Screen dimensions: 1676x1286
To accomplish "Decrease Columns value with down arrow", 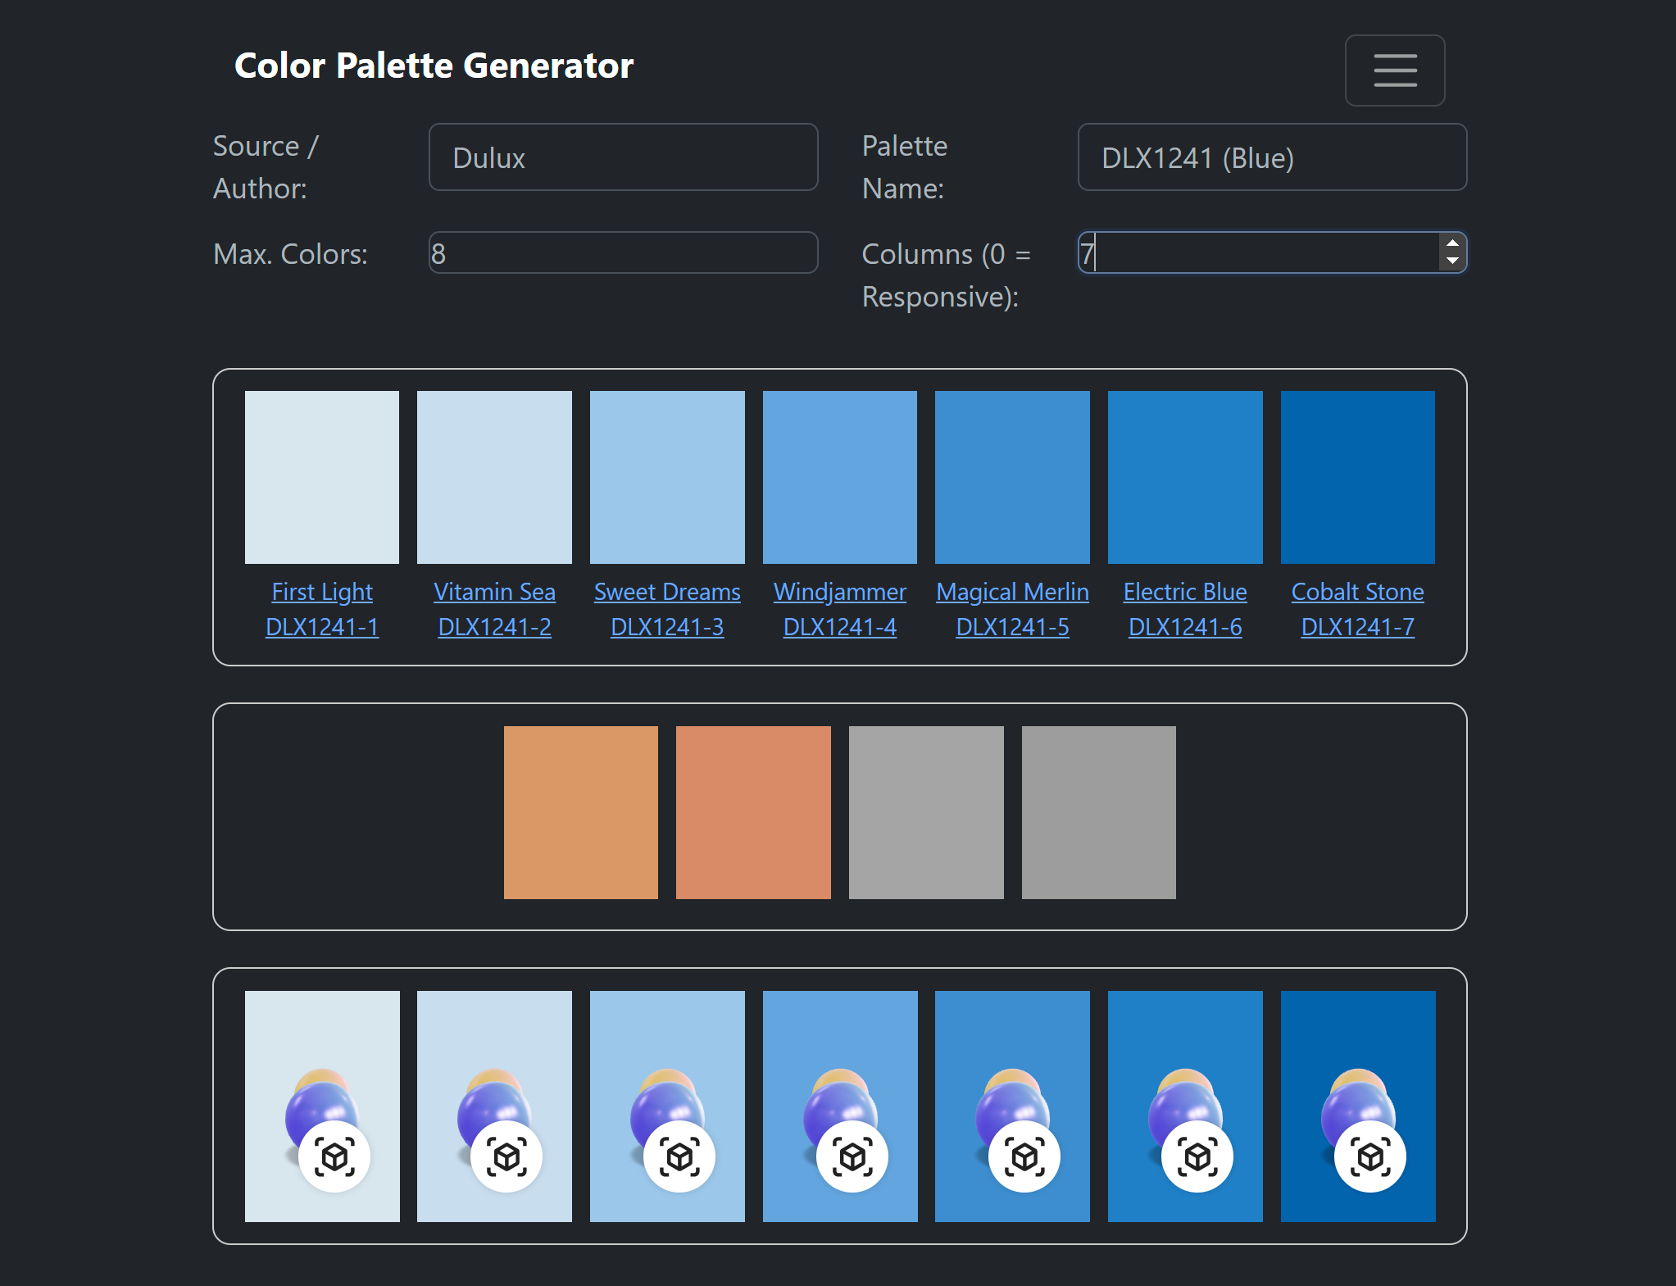I will pyautogui.click(x=1452, y=261).
